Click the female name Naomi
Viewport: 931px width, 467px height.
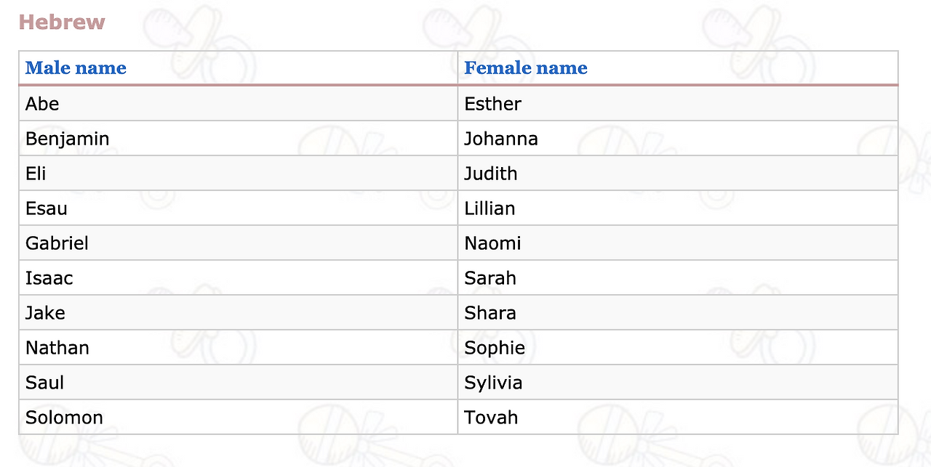pos(492,243)
